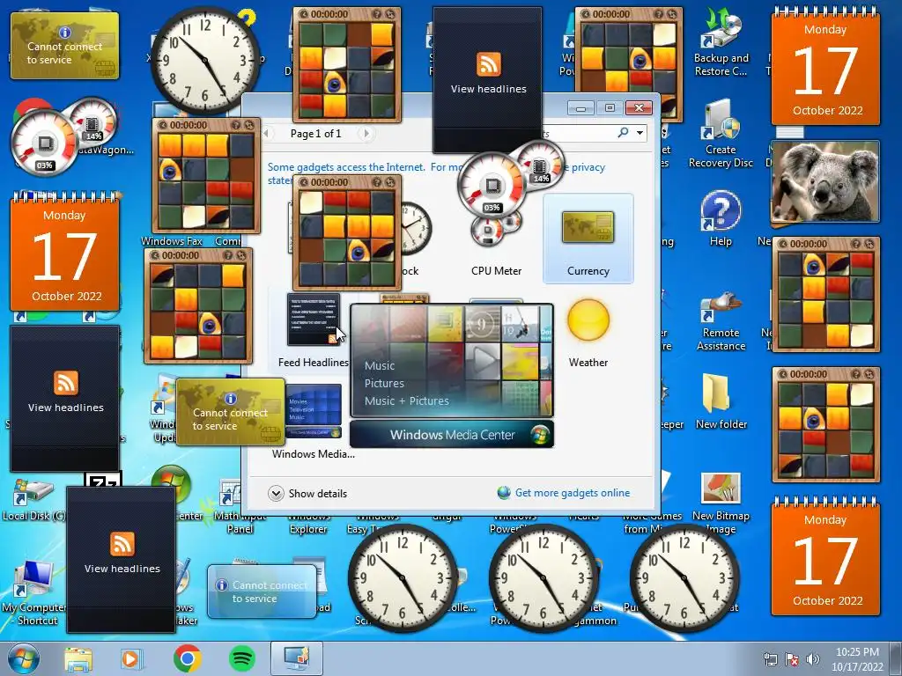Click the koala slideshow picture gadget

825,181
